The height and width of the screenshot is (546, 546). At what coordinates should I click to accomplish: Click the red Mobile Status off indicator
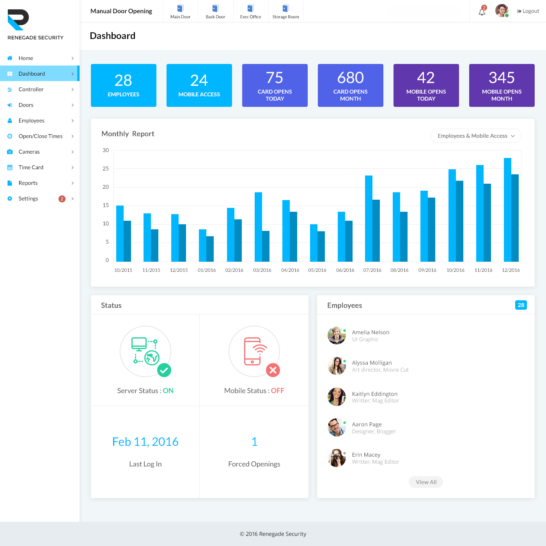coord(273,370)
